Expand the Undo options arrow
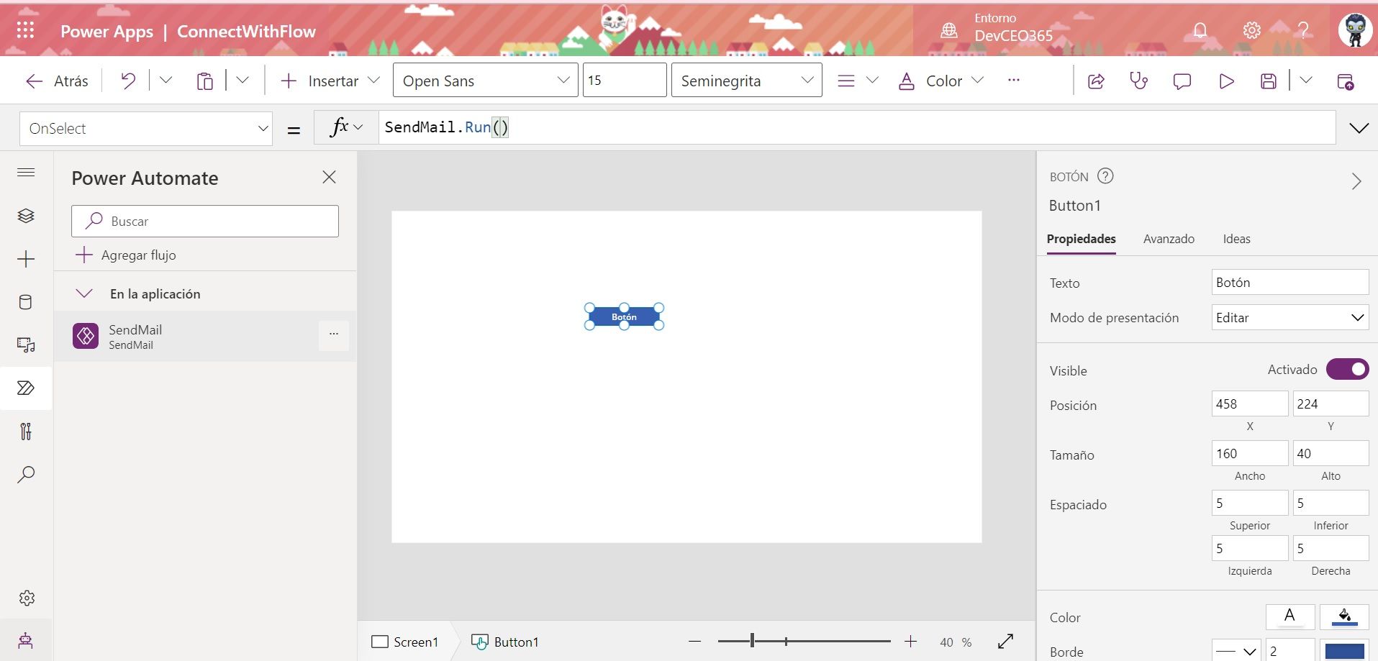The height and width of the screenshot is (661, 1378). pos(166,80)
